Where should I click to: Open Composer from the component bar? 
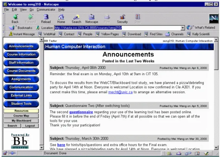tap(206, 154)
